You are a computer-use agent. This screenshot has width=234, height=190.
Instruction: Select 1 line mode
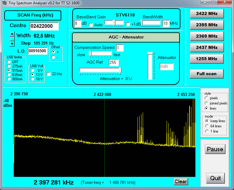(207, 131)
